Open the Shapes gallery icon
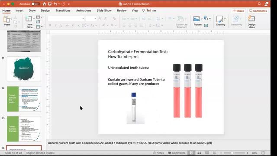This screenshot has width=277, height=156. (x=206, y=18)
